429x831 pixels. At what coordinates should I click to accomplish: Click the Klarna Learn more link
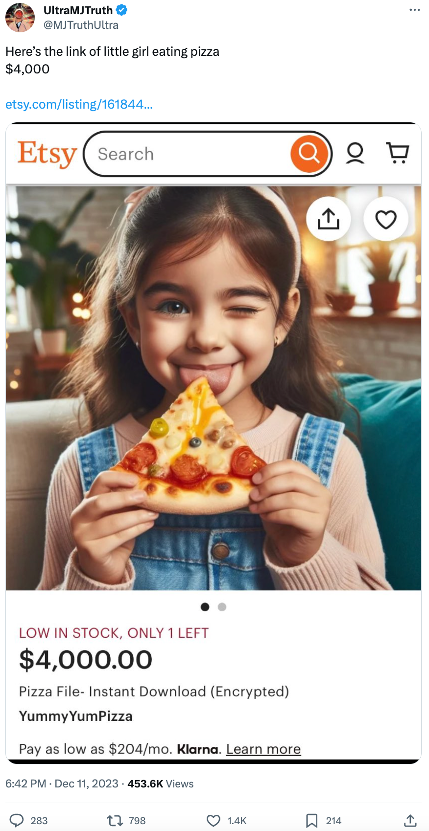(263, 749)
